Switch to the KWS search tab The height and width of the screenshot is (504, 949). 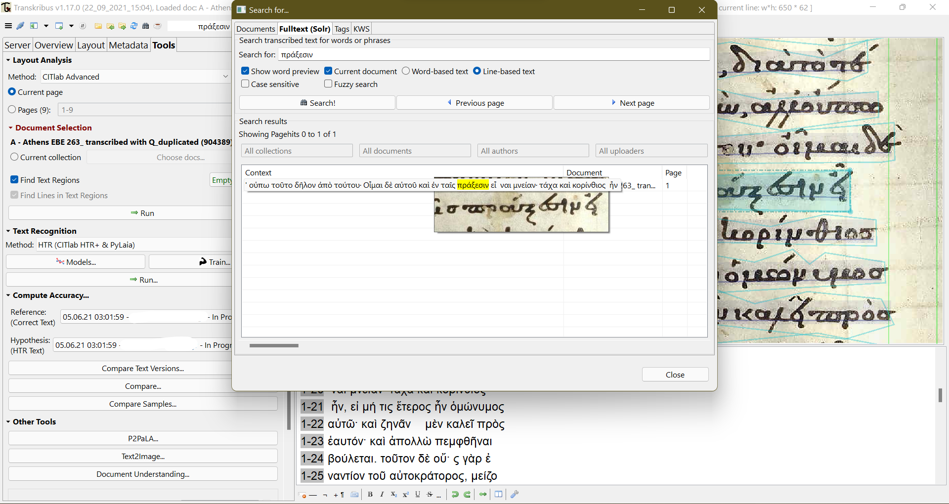point(361,29)
